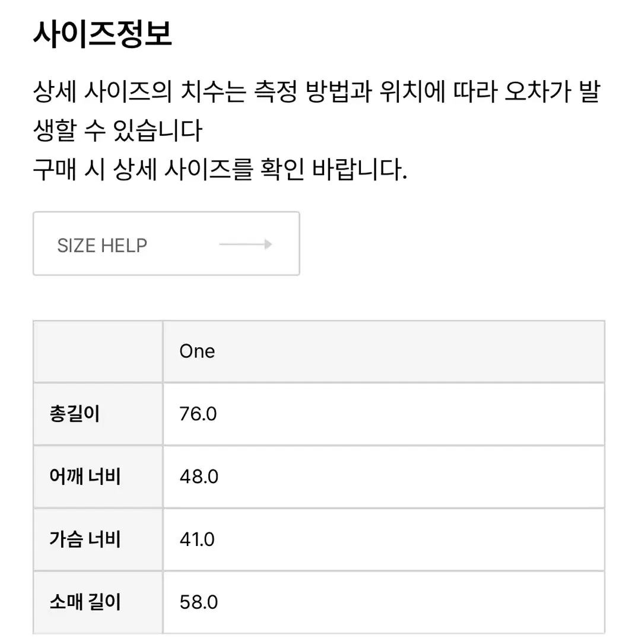Click the word 측정 in the notice

click(x=276, y=91)
